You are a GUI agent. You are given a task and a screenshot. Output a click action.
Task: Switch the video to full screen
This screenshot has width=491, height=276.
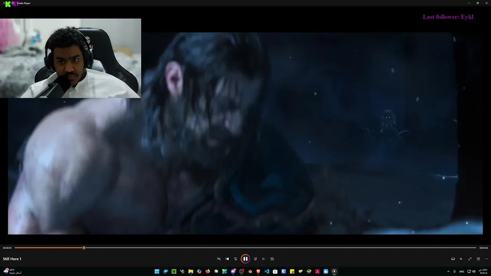(x=470, y=259)
